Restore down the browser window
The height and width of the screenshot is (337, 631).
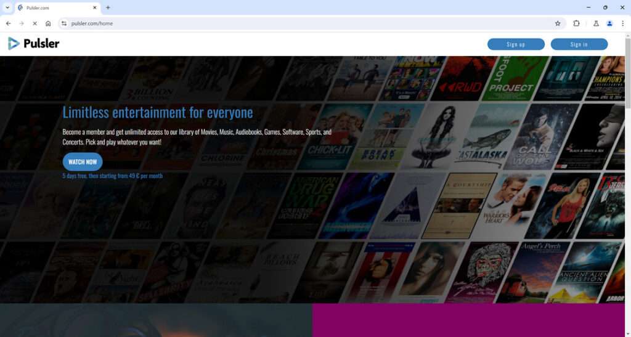point(605,7)
